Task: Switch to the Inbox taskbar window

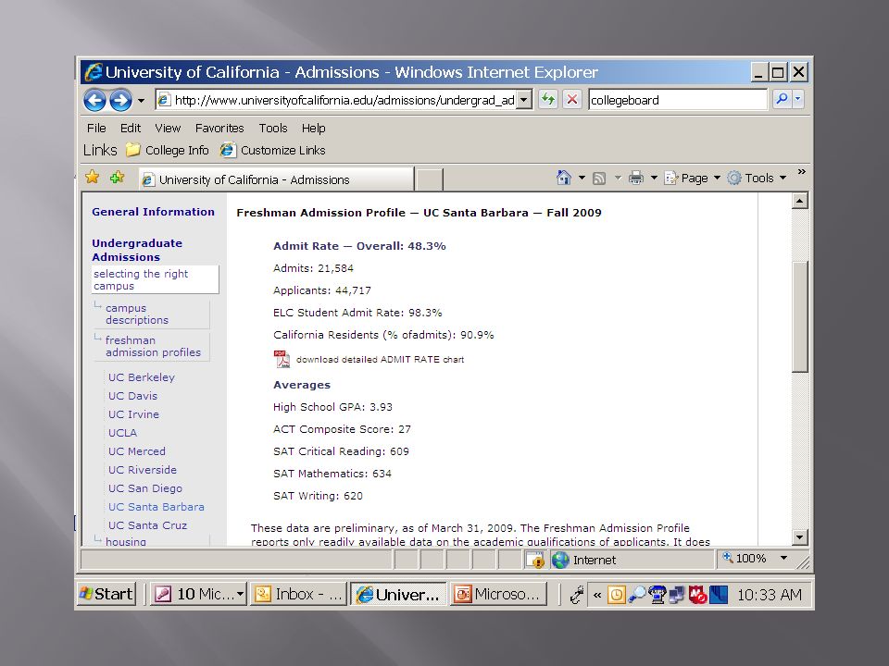Action: tap(297, 594)
